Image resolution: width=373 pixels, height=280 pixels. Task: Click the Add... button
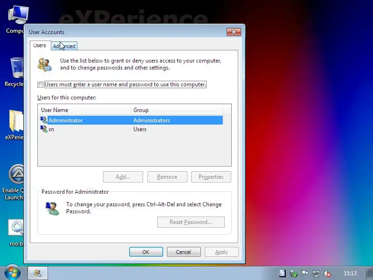pos(123,177)
